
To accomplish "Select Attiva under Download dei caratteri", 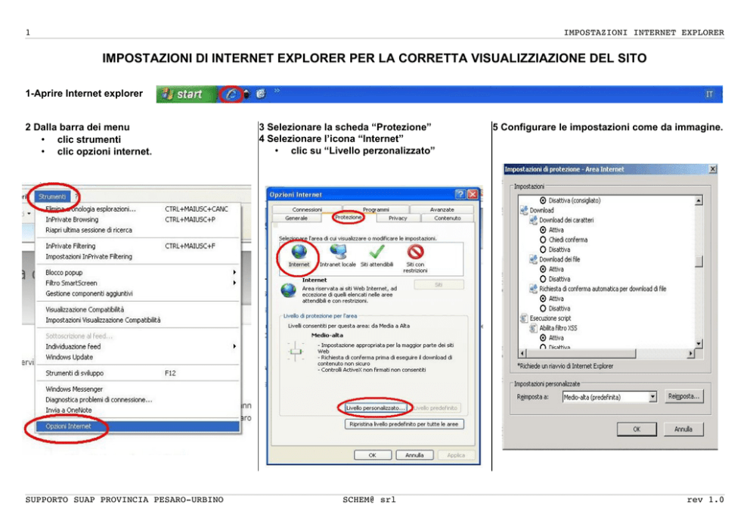I will tap(543, 230).
